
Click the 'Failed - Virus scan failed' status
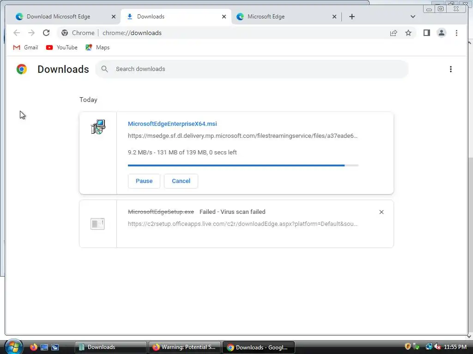(x=232, y=212)
